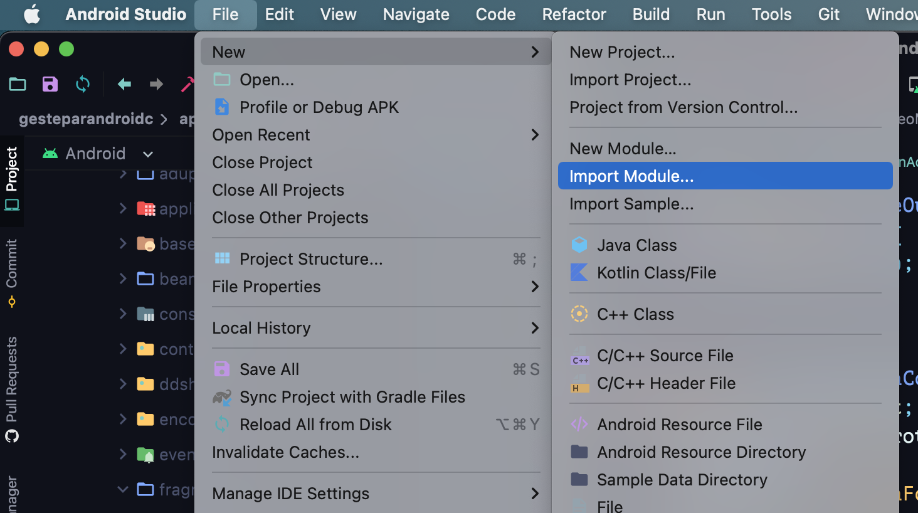
Task: Click the Sync refresh toolbar icon
Action: click(83, 84)
